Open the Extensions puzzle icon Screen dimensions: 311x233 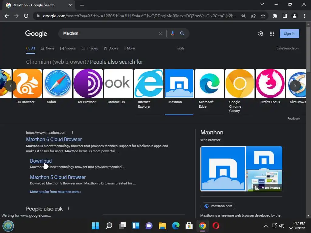[x=275, y=16]
